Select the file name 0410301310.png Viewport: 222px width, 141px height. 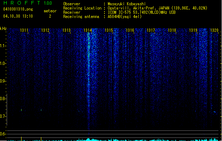pos(18,10)
